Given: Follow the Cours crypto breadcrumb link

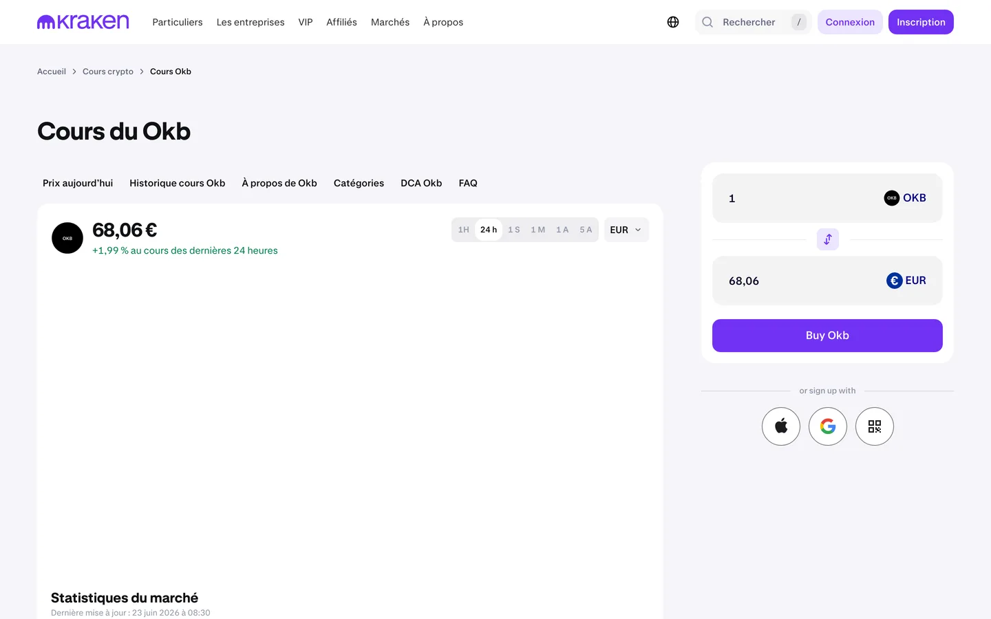Looking at the screenshot, I should pyautogui.click(x=108, y=72).
